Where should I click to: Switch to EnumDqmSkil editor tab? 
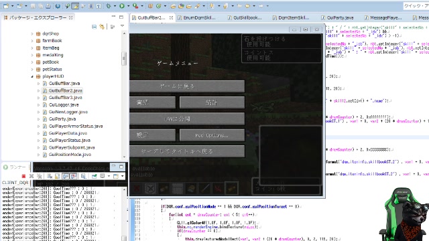[196, 18]
